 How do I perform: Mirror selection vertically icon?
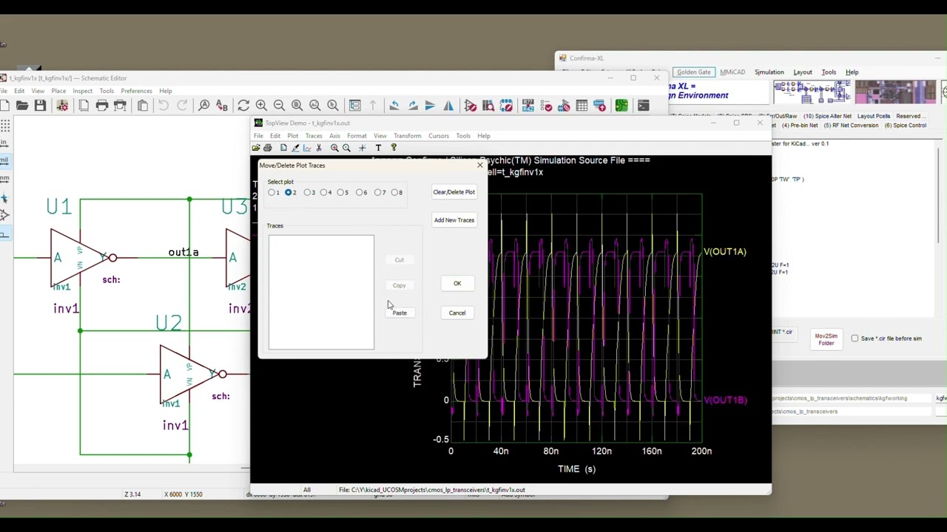click(x=430, y=106)
